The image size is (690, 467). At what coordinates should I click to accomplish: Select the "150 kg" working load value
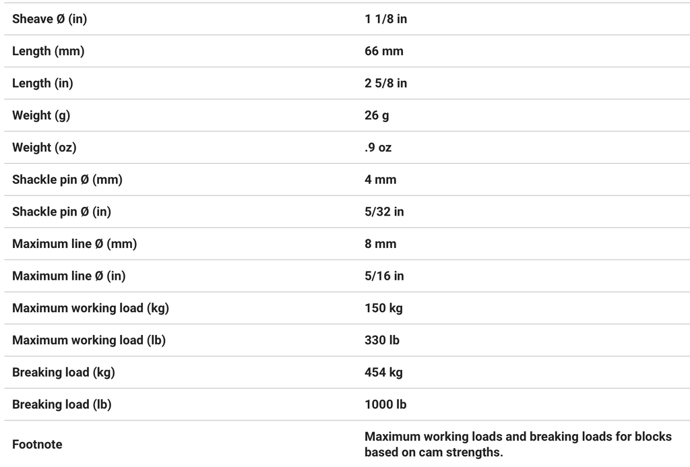383,308
